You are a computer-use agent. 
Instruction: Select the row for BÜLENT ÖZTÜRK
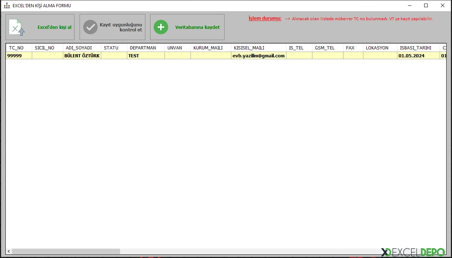81,56
